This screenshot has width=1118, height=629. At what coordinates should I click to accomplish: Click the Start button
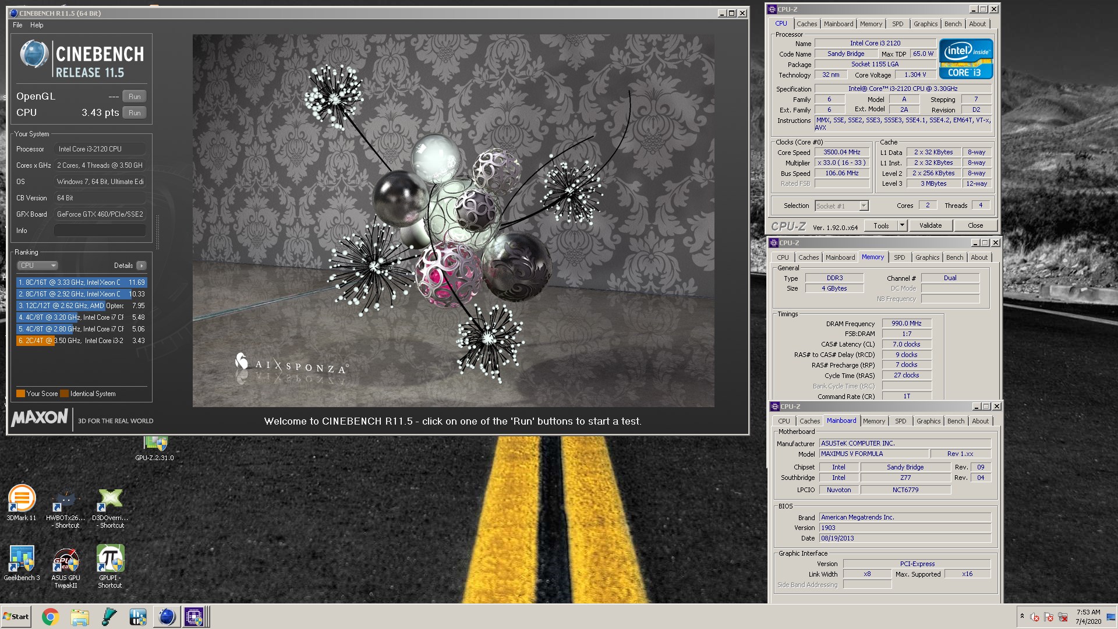coord(16,617)
